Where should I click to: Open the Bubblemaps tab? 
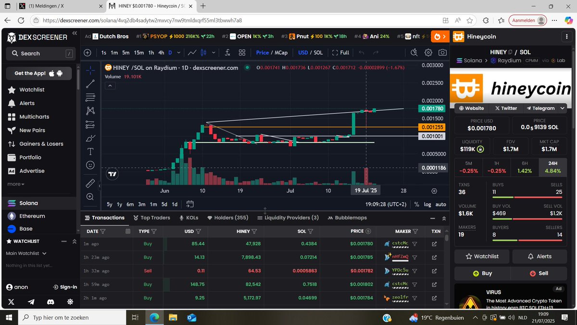347,218
